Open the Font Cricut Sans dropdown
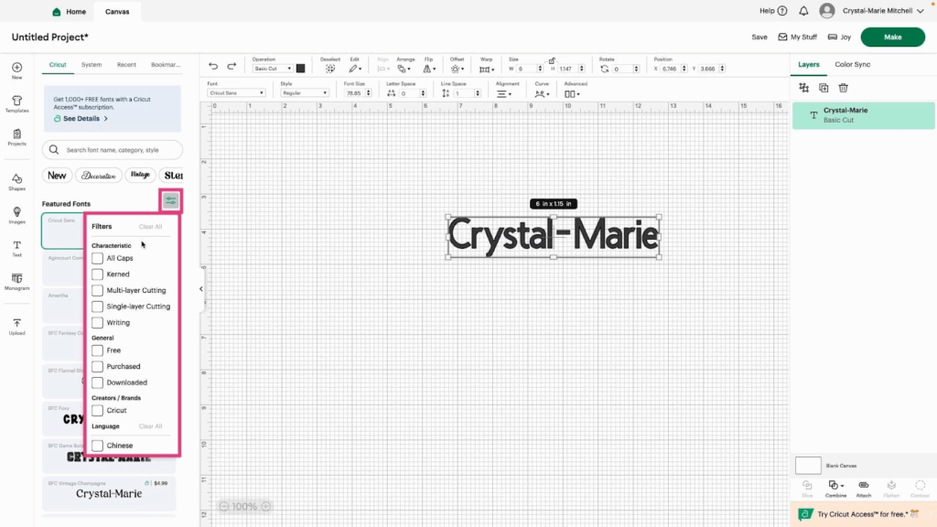 (236, 93)
